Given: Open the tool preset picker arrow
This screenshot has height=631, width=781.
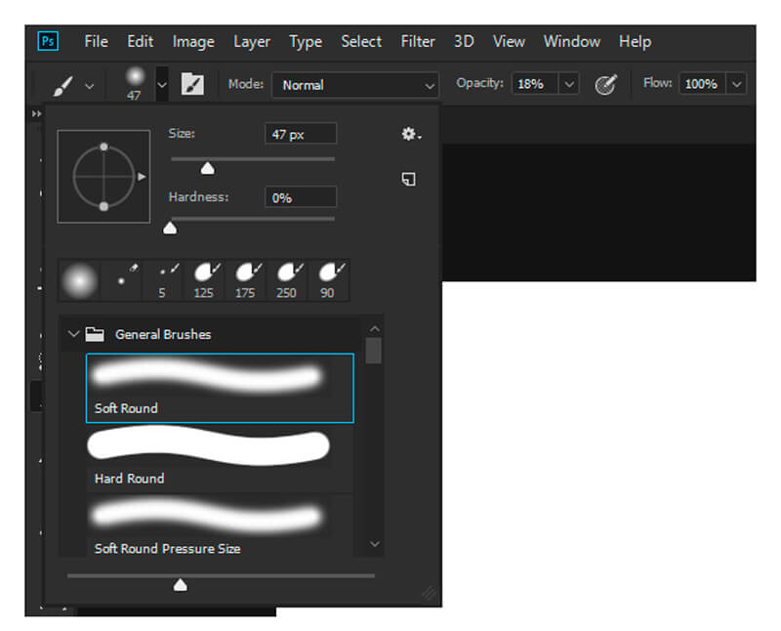Looking at the screenshot, I should click(x=89, y=86).
